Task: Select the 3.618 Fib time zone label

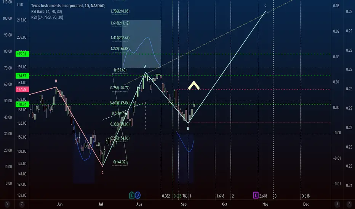Action: tap(305, 196)
